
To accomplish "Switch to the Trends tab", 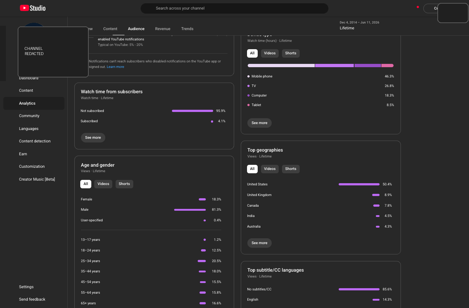I will (187, 29).
